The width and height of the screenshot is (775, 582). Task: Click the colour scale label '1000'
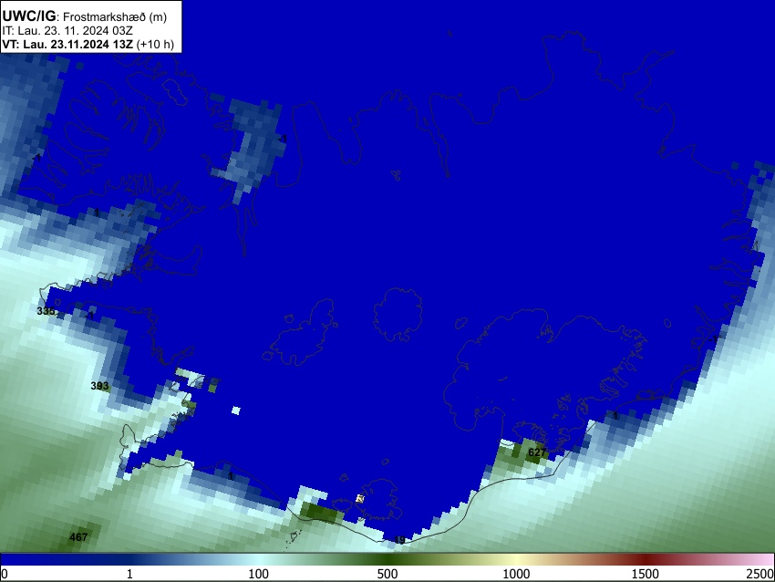516,574
